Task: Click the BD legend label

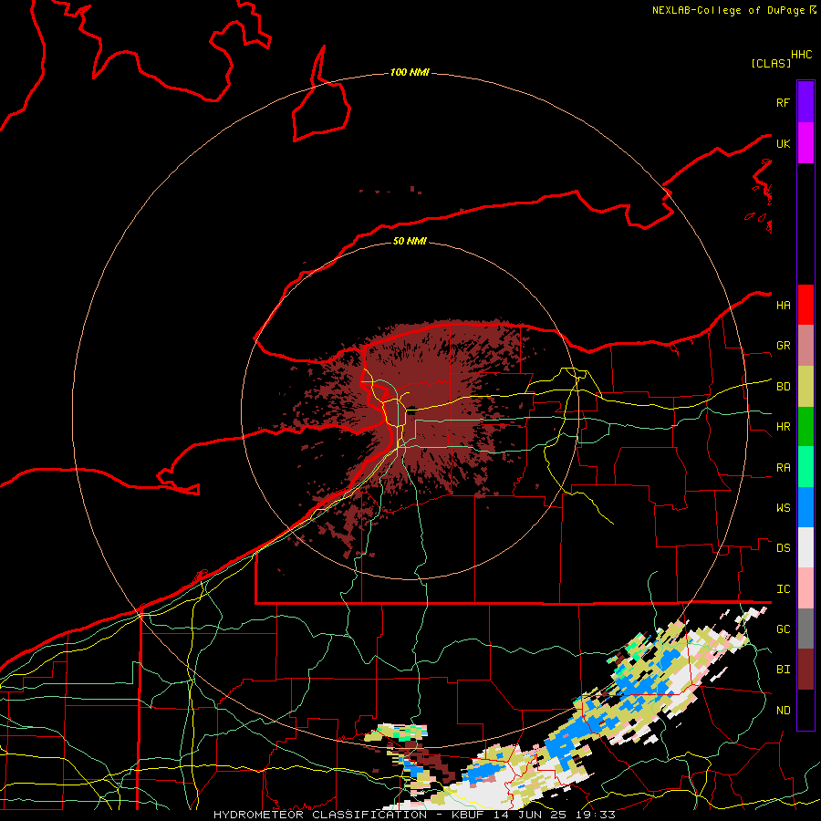Action: 783,387
